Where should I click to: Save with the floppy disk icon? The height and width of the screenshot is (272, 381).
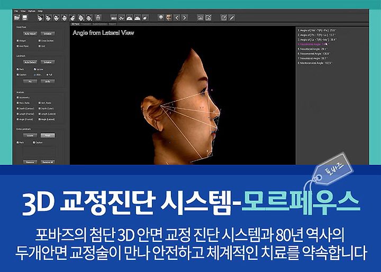25,18
